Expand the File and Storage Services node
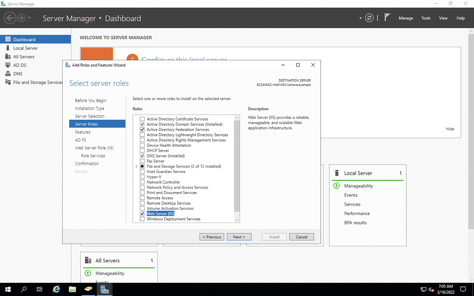The height and width of the screenshot is (296, 474). coord(136,166)
